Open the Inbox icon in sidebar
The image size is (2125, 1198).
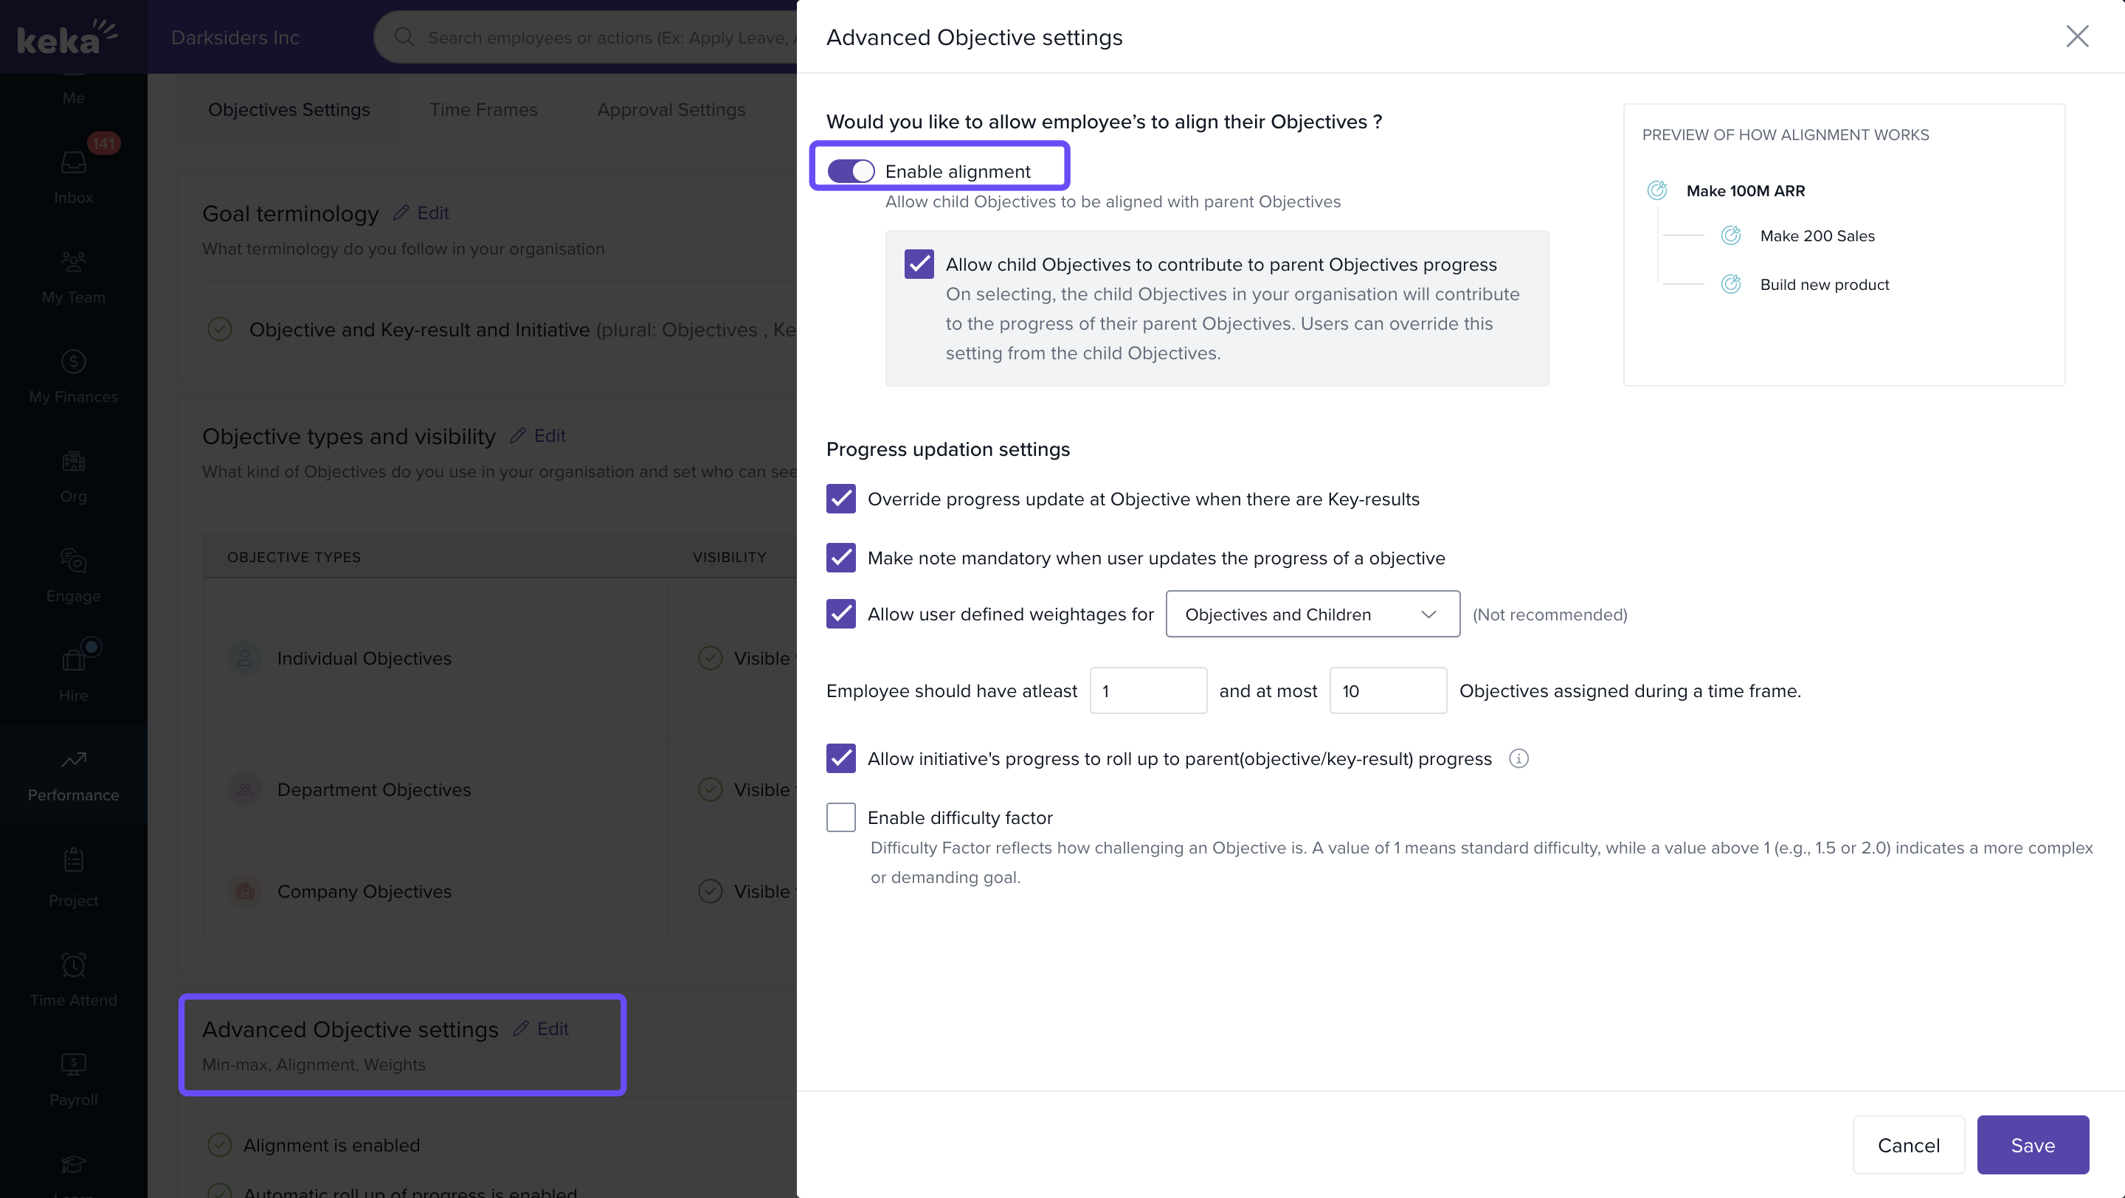(x=74, y=163)
